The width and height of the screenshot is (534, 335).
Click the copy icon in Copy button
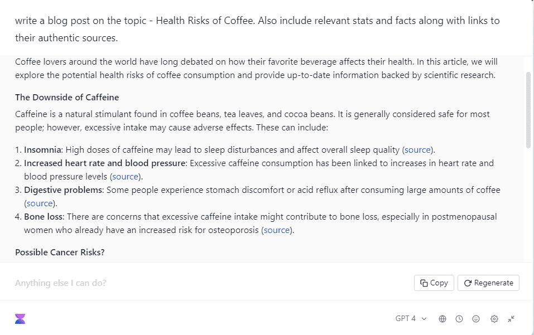tap(424, 283)
